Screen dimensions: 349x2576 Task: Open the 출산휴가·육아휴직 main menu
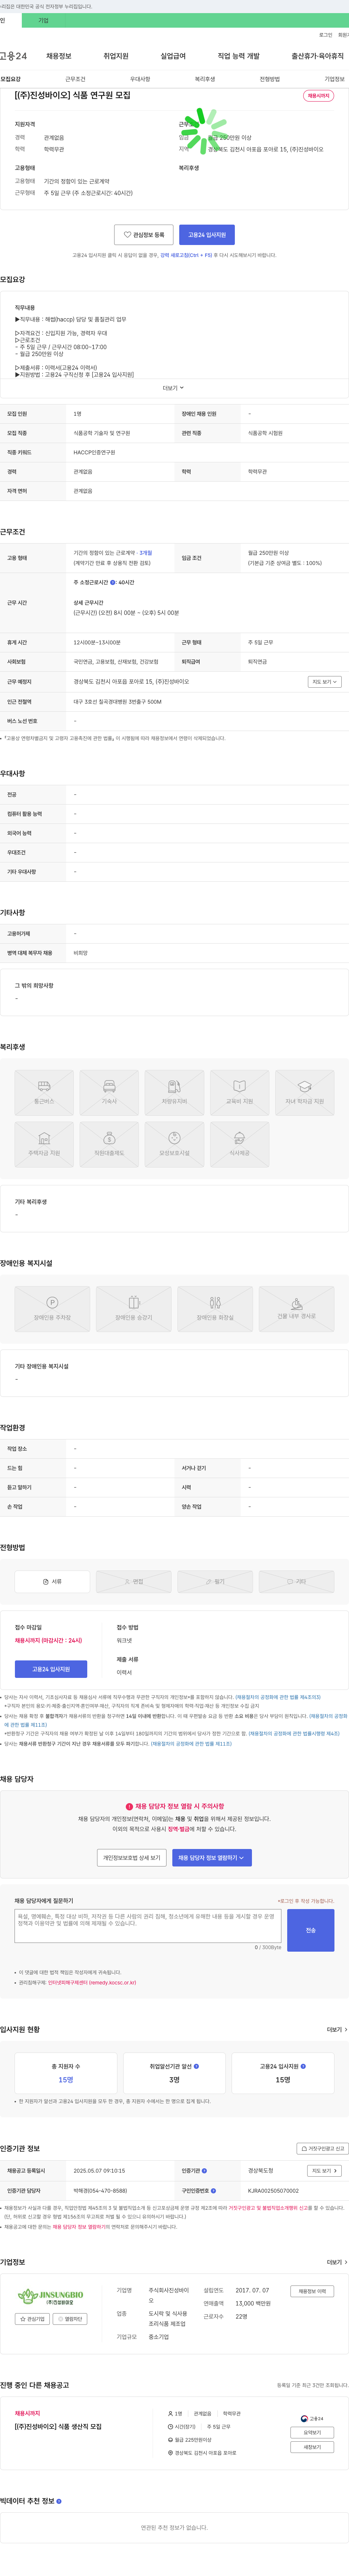tap(318, 56)
